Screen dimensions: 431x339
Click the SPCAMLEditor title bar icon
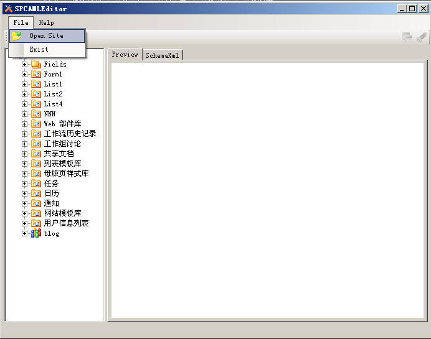pos(9,9)
